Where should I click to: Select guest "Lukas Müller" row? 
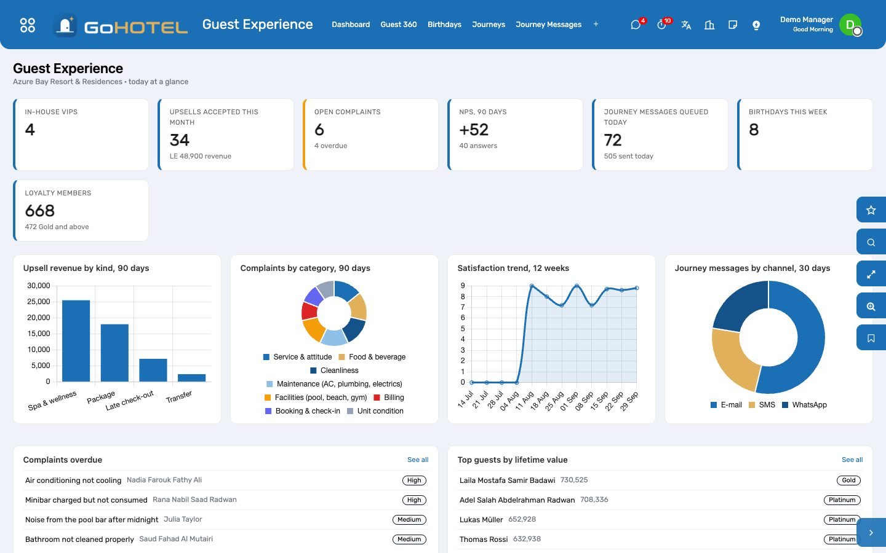[660, 520]
